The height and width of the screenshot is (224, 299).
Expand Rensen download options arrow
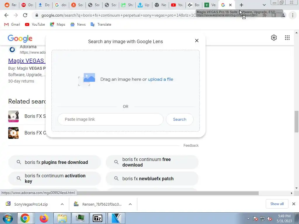pyautogui.click(x=130, y=204)
